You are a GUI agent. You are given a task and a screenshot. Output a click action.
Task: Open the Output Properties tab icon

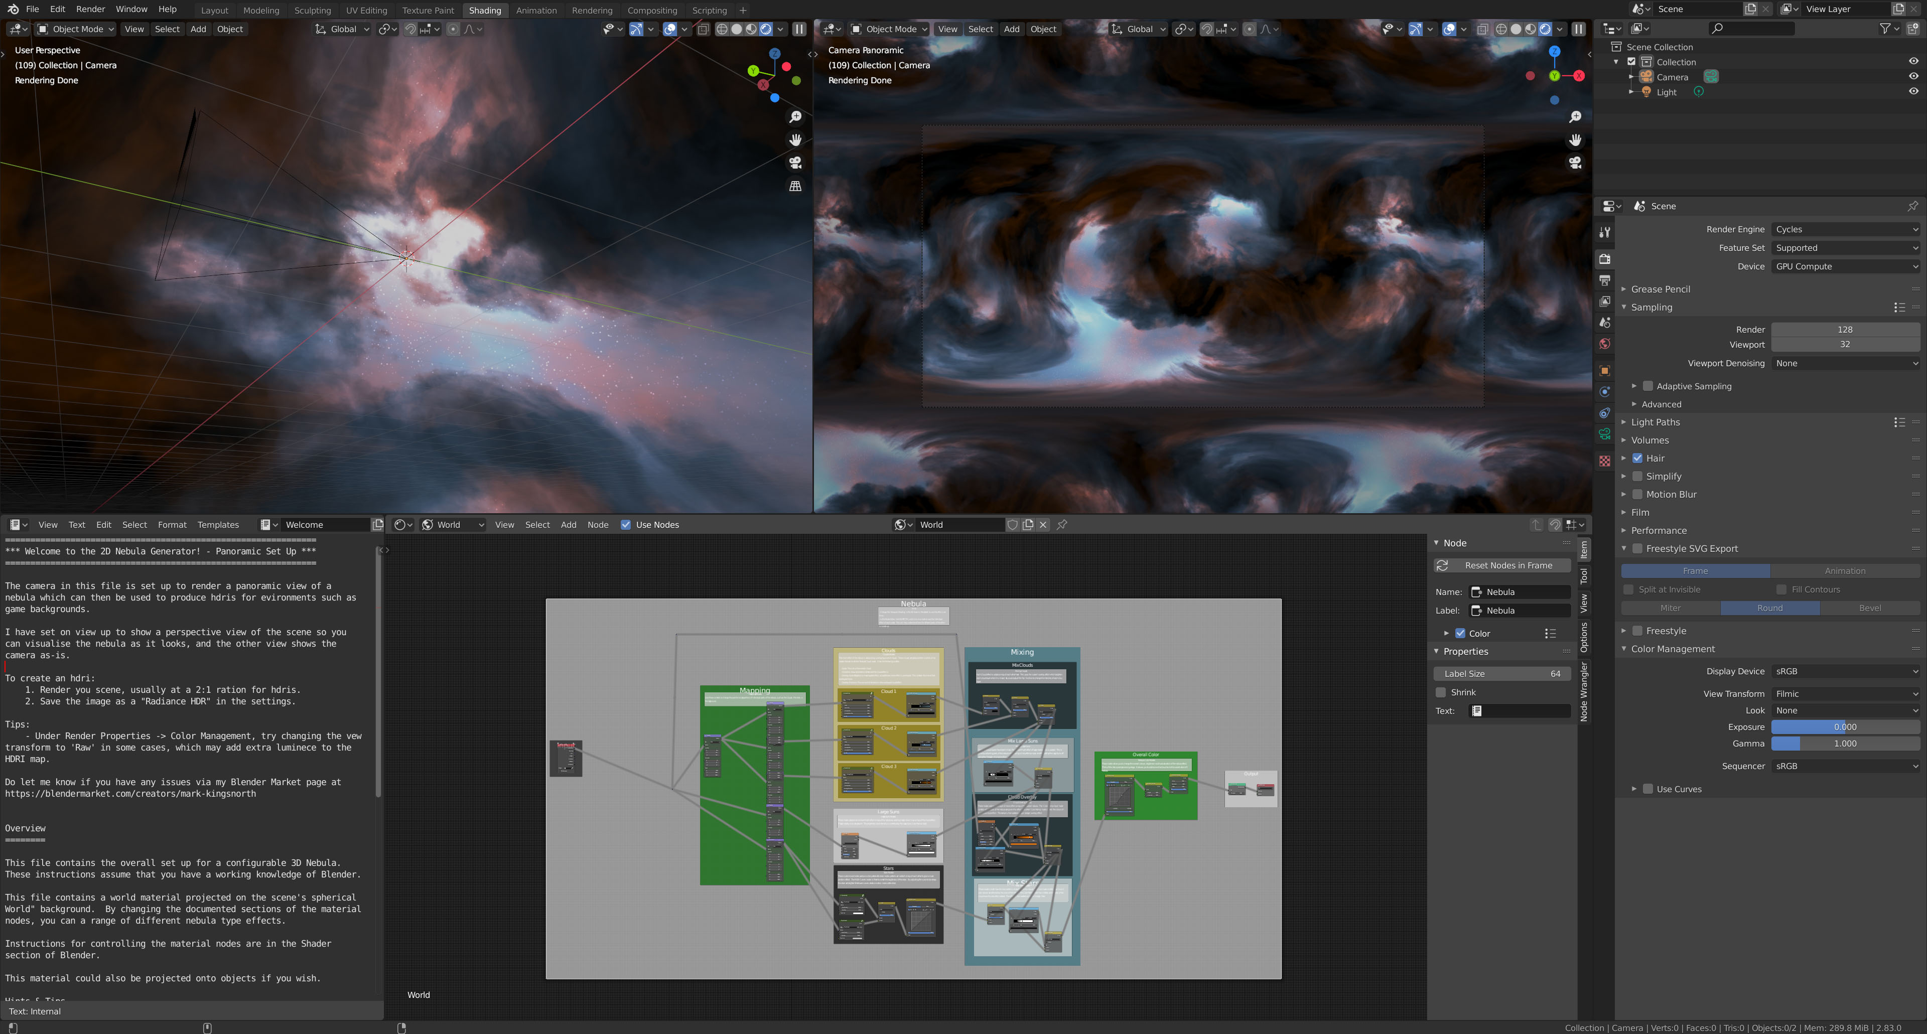click(x=1605, y=280)
